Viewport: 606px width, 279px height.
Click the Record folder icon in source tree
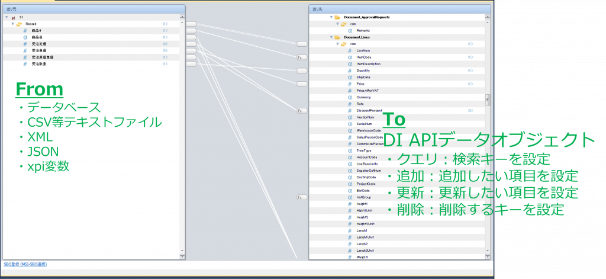[x=19, y=24]
